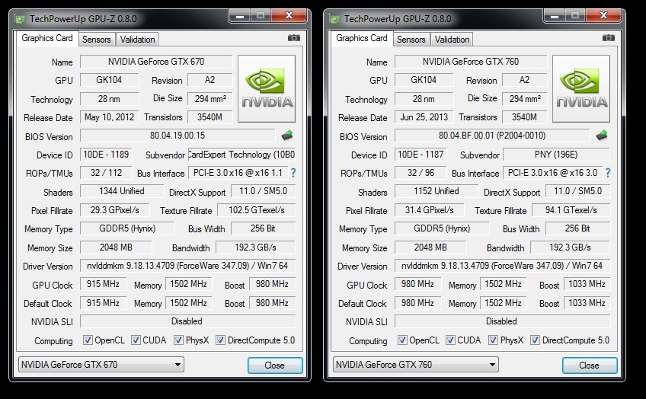Viewport: 646px width, 399px height.
Task: Click BIOS Version field 80.04.19.00.15
Action: (177, 136)
